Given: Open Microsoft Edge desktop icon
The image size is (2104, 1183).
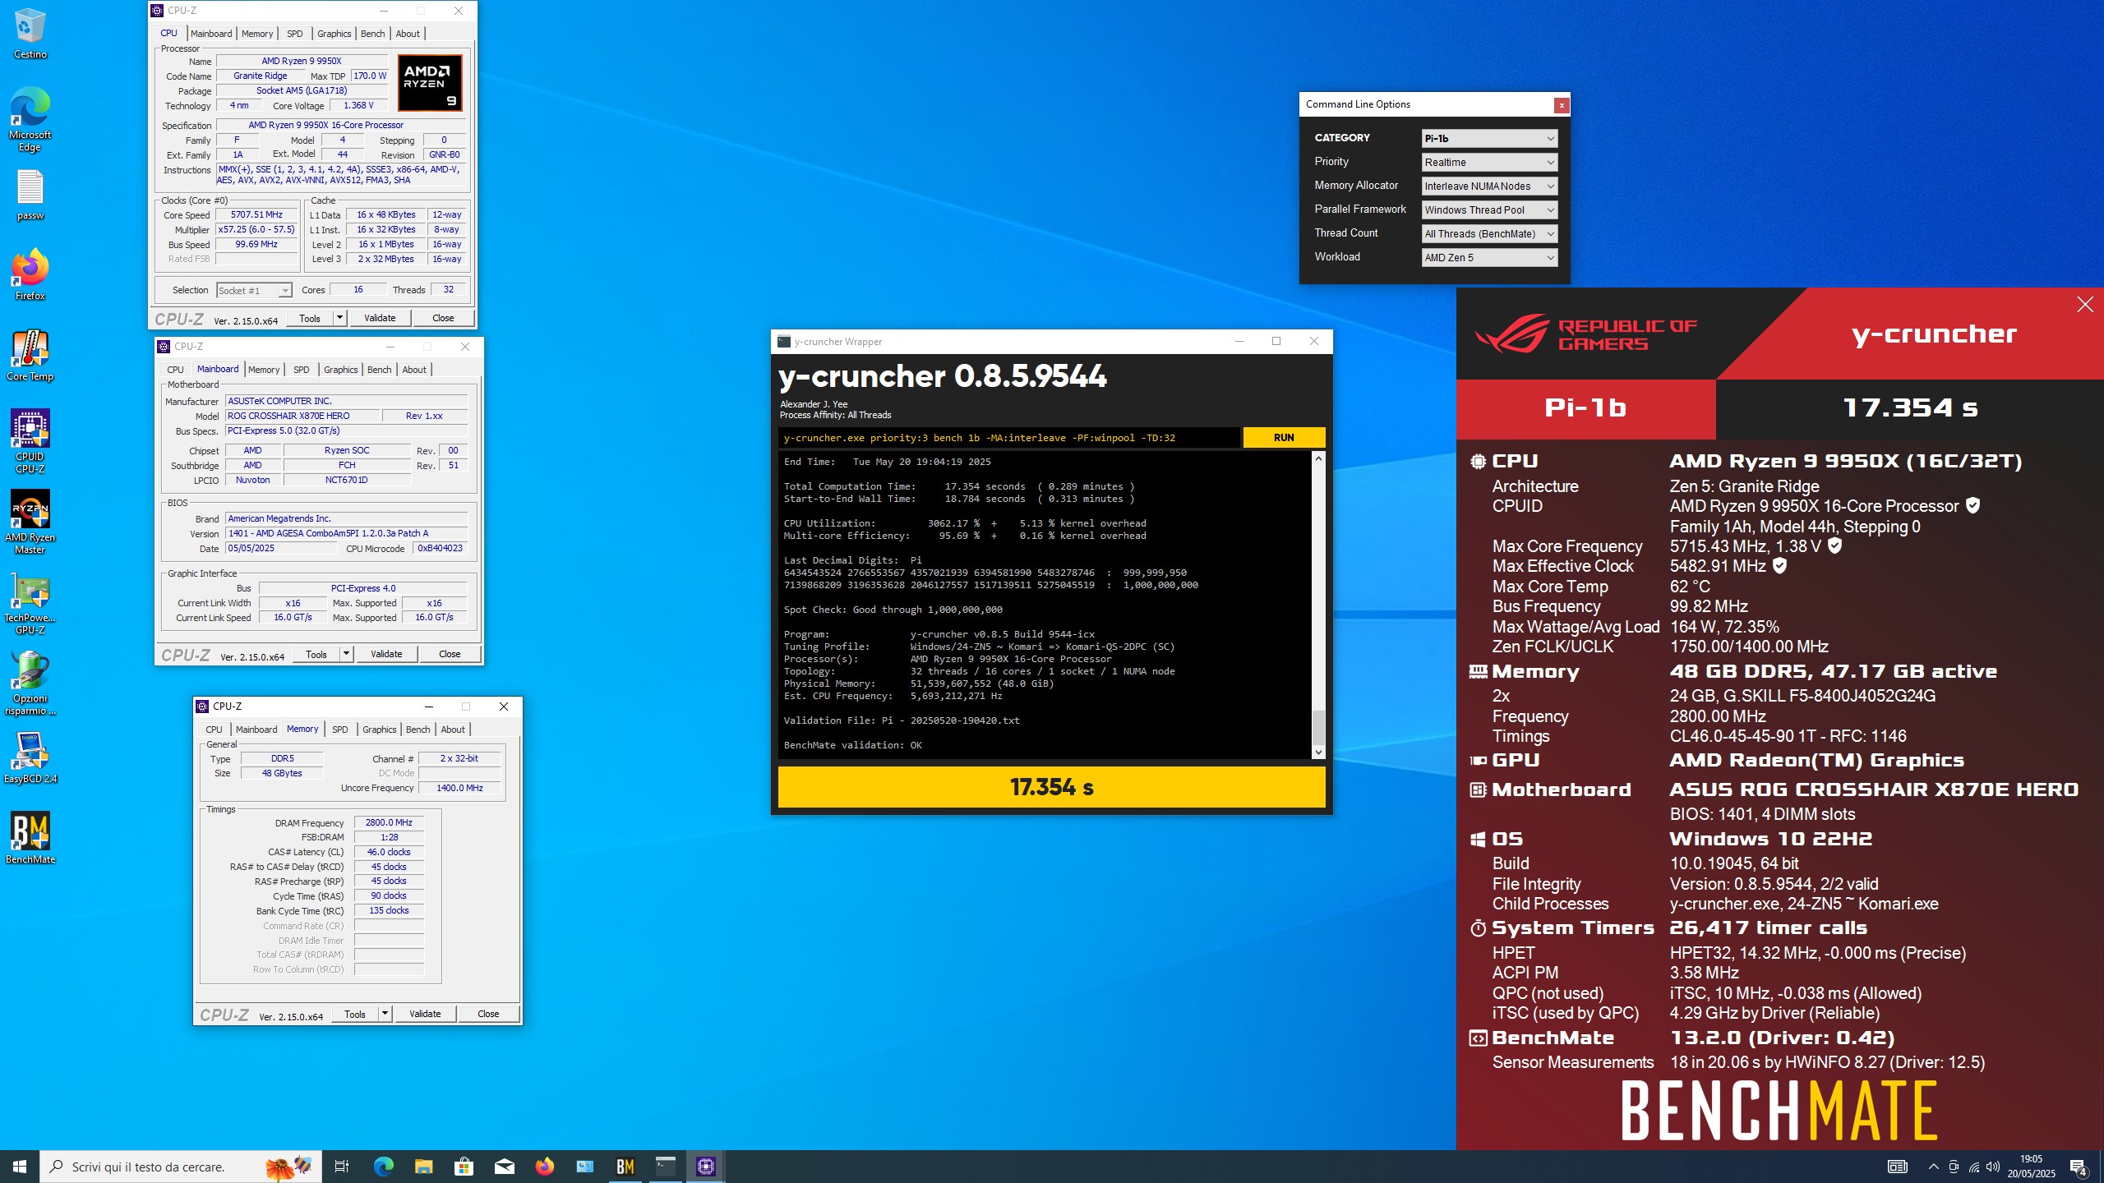Looking at the screenshot, I should click(x=30, y=119).
